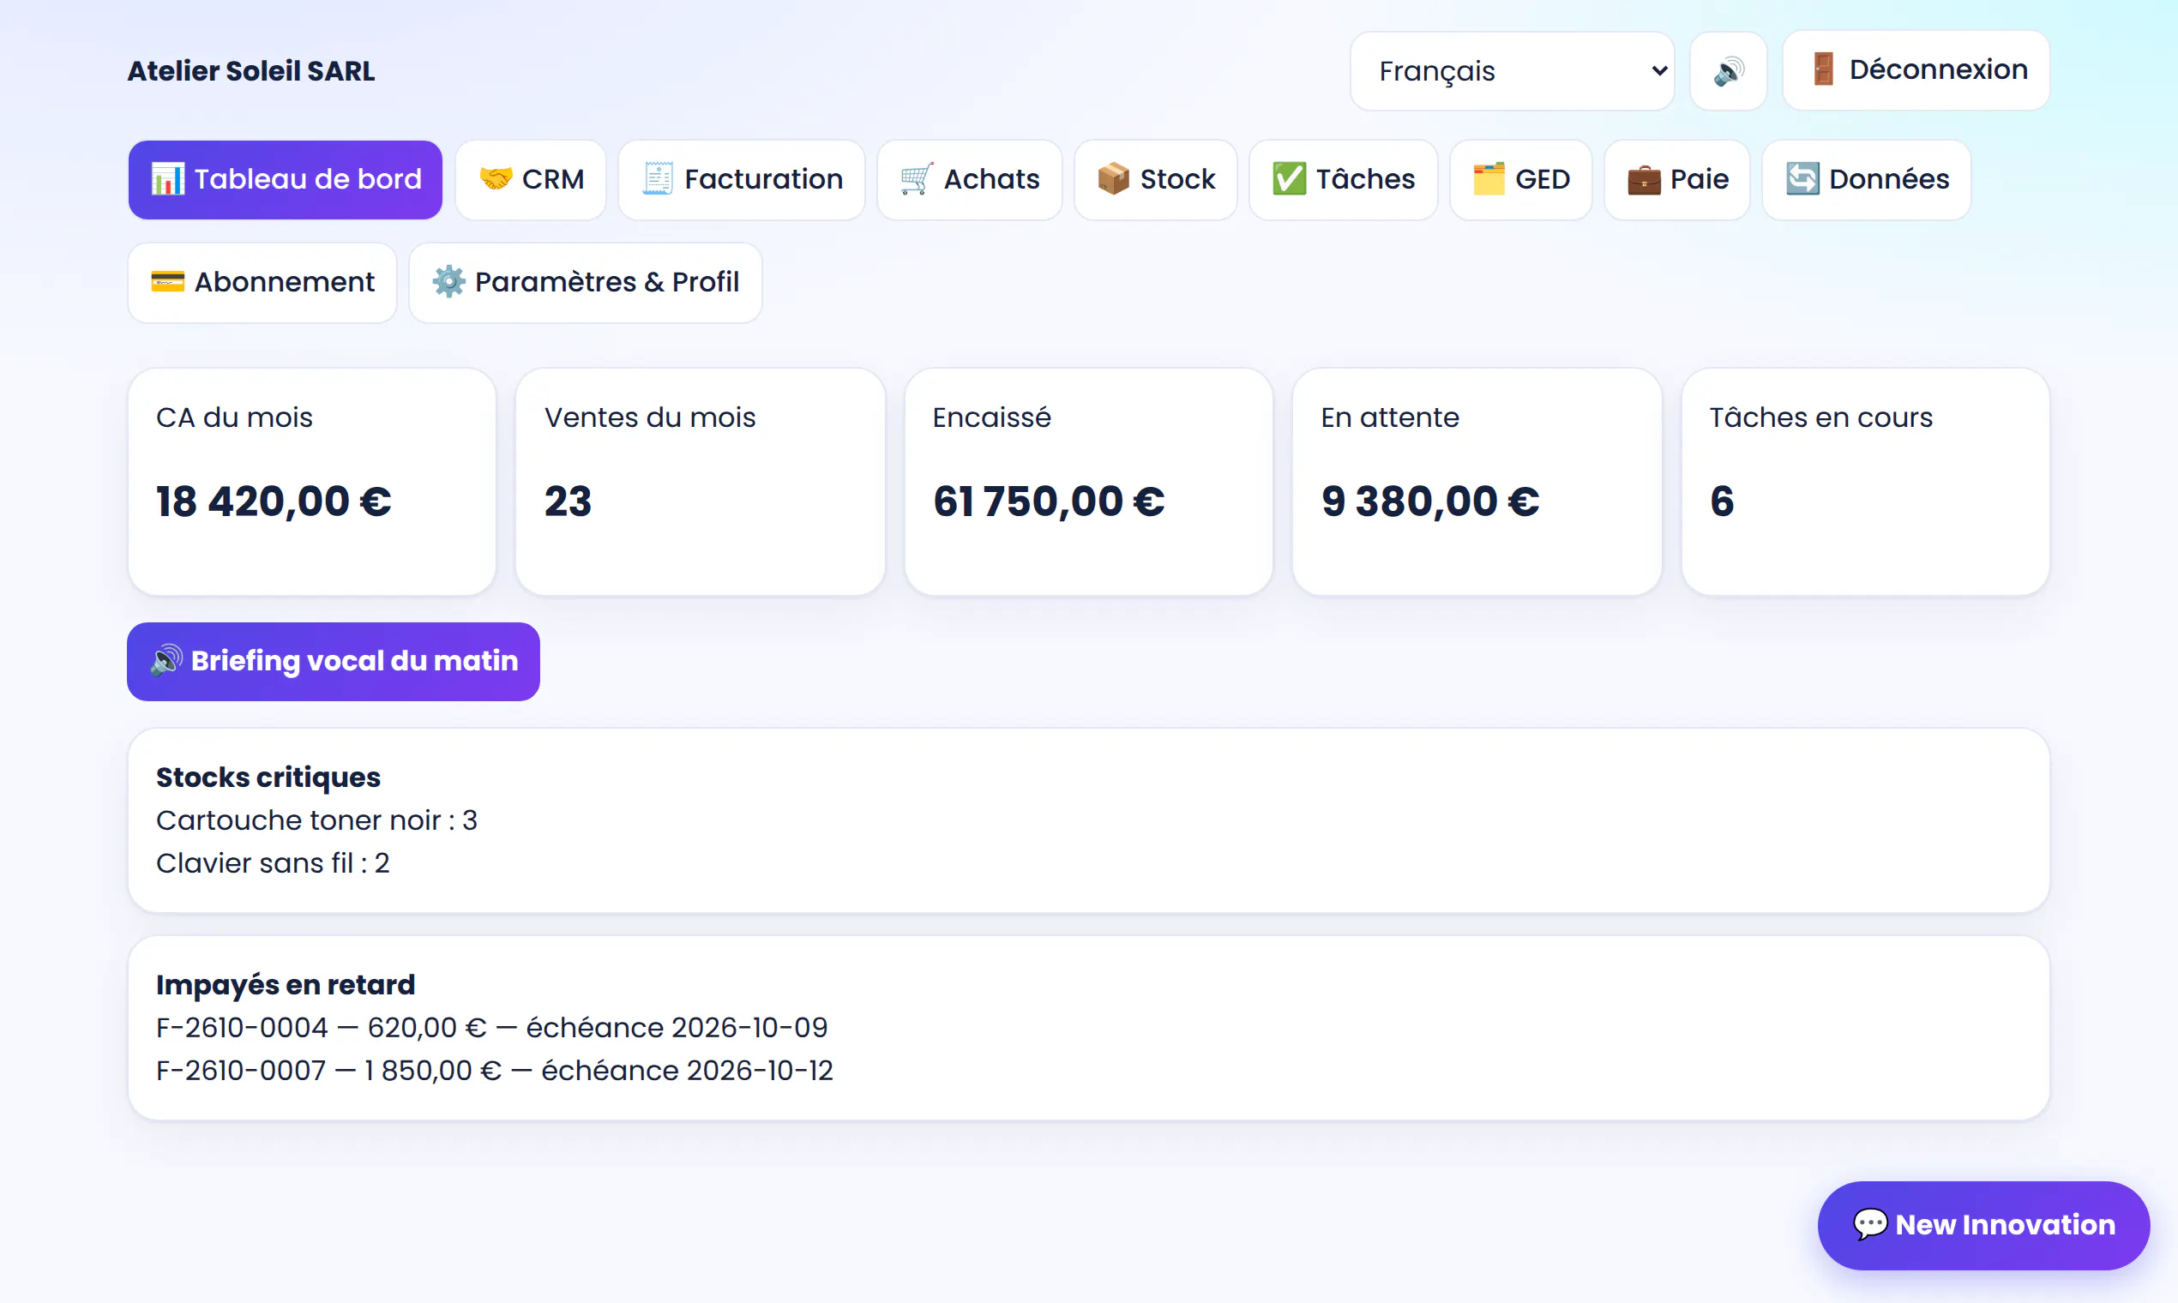Screen dimensions: 2178x1303
Task: Click the speaker icon button beside Français
Action: (x=1728, y=71)
